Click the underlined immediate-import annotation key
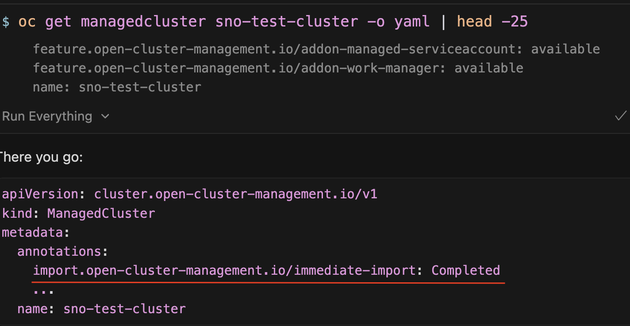Image resolution: width=630 pixels, height=326 pixels. 224,270
